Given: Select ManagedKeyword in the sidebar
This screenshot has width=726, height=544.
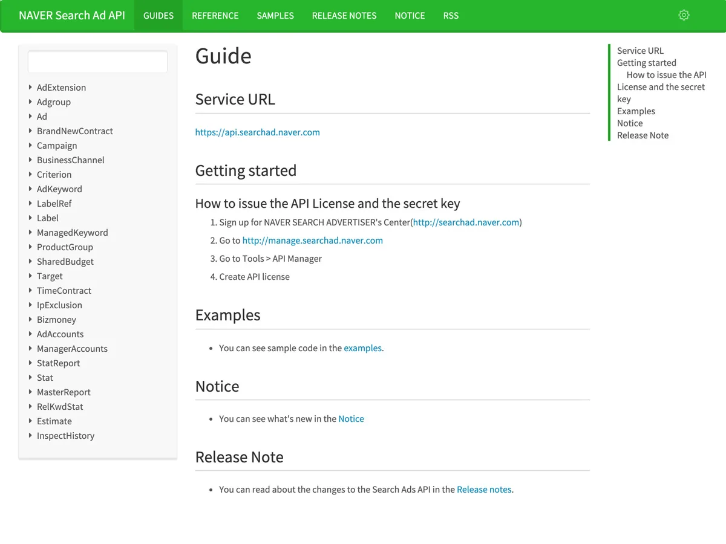Looking at the screenshot, I should coord(73,233).
